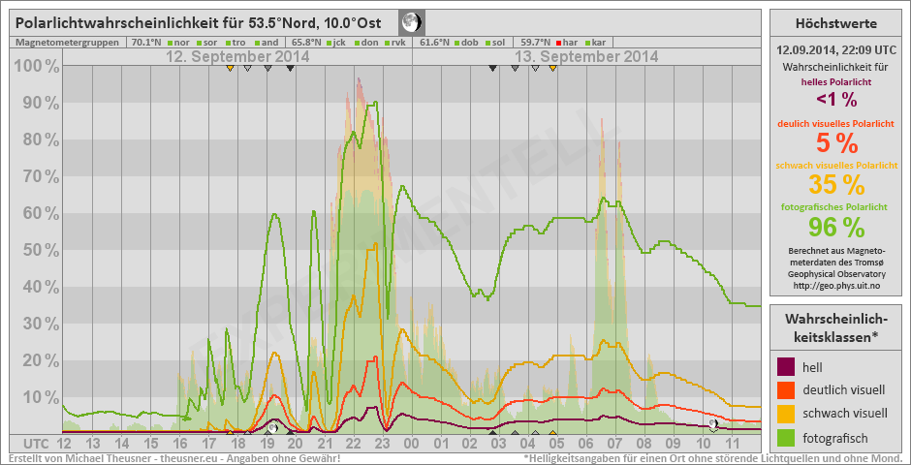The width and height of the screenshot is (911, 465).
Task: Click the moonrise icon near 19 UTC
Action: (273, 427)
